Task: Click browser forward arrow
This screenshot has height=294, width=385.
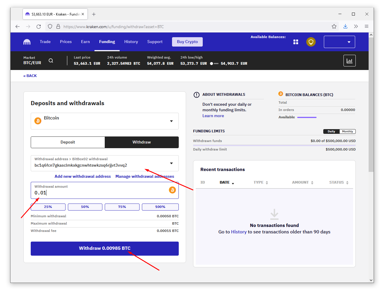Action: (28, 26)
